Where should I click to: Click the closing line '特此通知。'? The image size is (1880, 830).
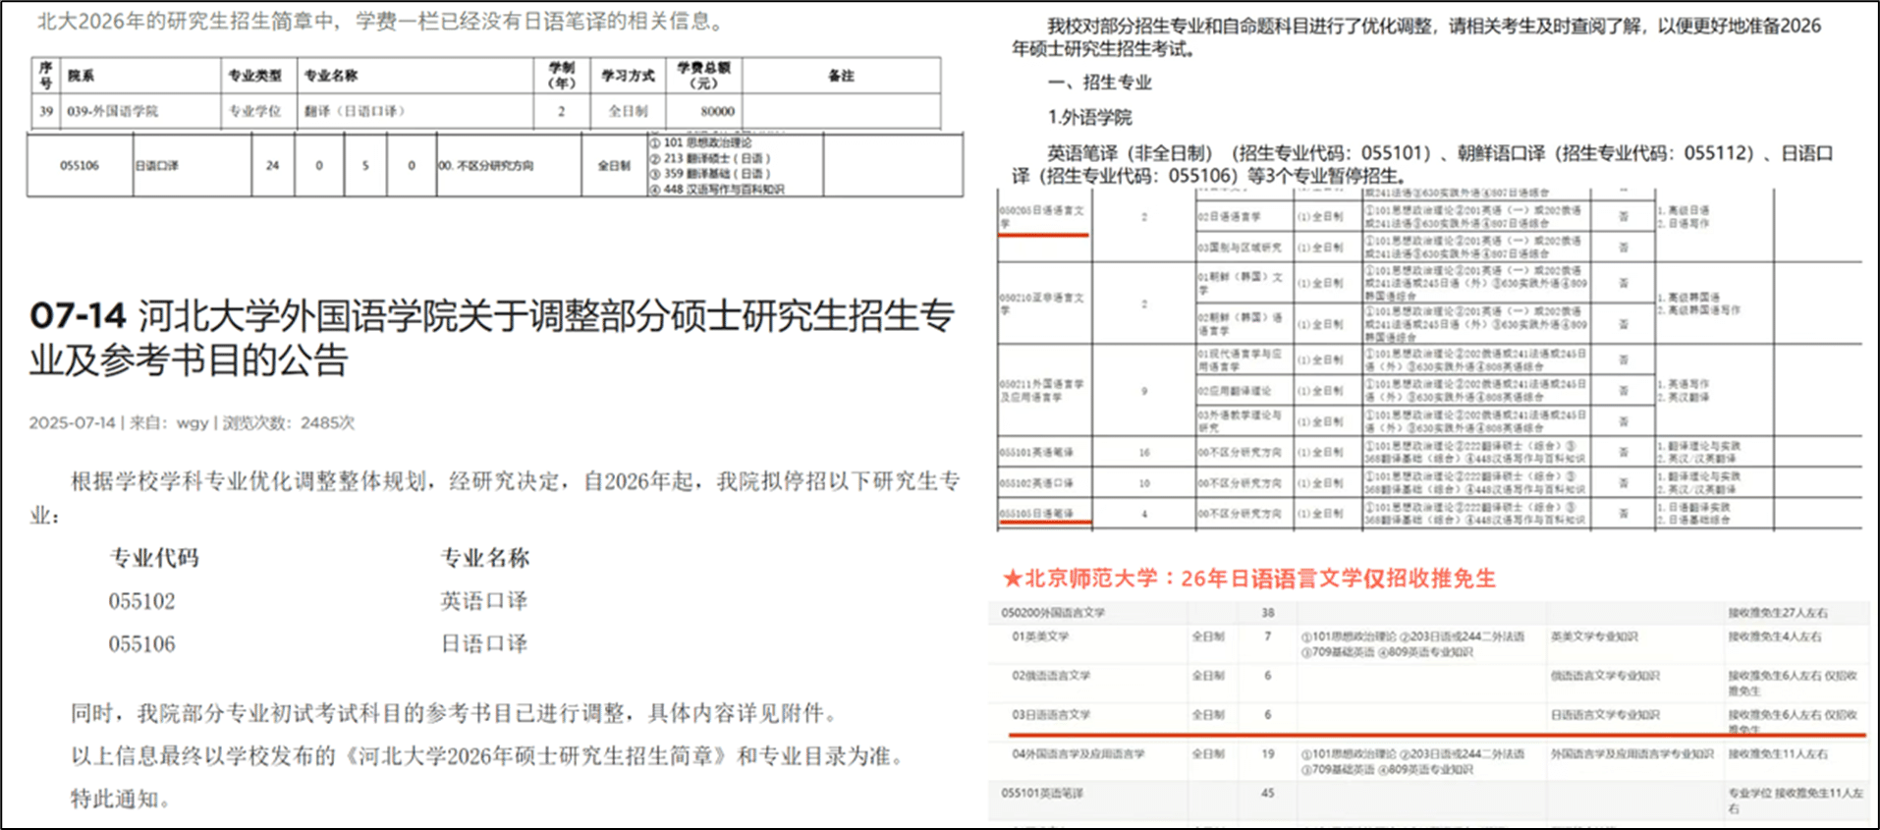(x=120, y=800)
